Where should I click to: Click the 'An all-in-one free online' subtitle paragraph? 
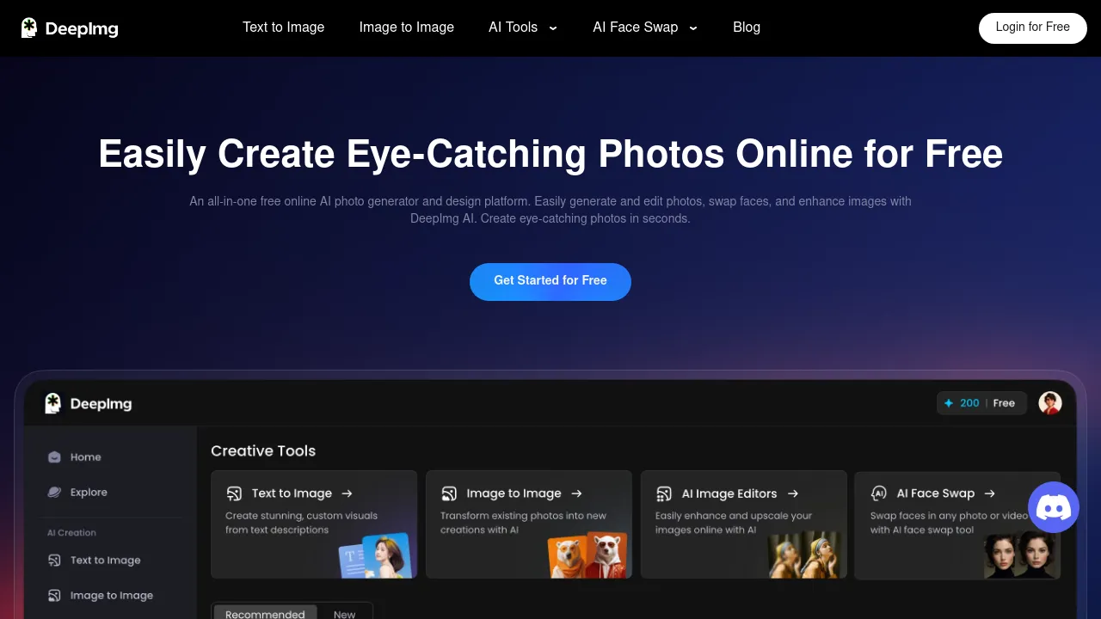pos(550,210)
